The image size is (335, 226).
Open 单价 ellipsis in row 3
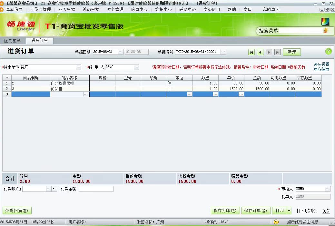click(x=241, y=94)
